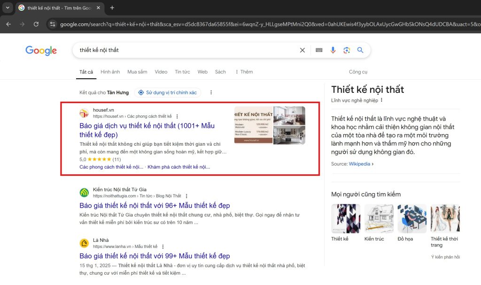Switch to the 'Video' tab
The image size is (481, 285).
pyautogui.click(x=161, y=72)
